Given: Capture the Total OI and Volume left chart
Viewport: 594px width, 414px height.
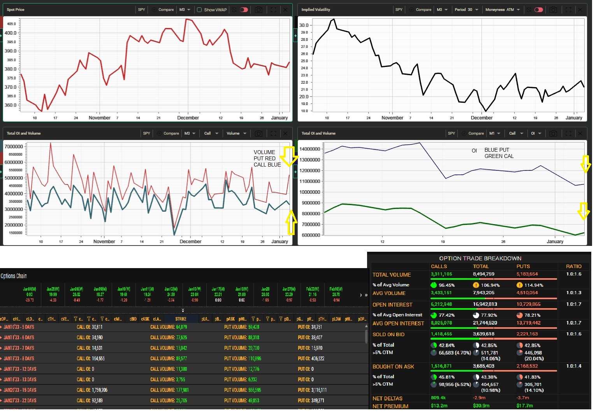Looking at the screenshot, I should point(258,133).
